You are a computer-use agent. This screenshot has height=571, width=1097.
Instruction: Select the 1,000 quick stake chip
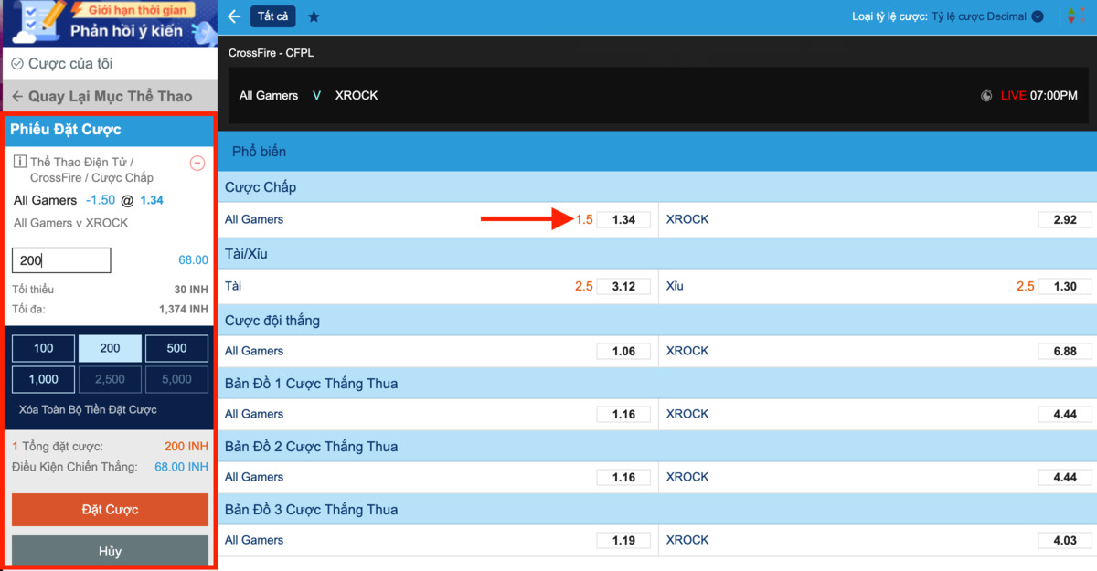point(43,379)
